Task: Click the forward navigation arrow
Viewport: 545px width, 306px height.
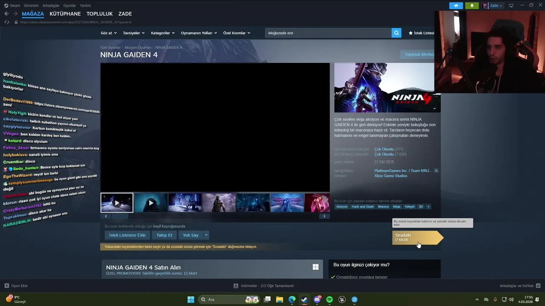Action: pyautogui.click(x=15, y=14)
